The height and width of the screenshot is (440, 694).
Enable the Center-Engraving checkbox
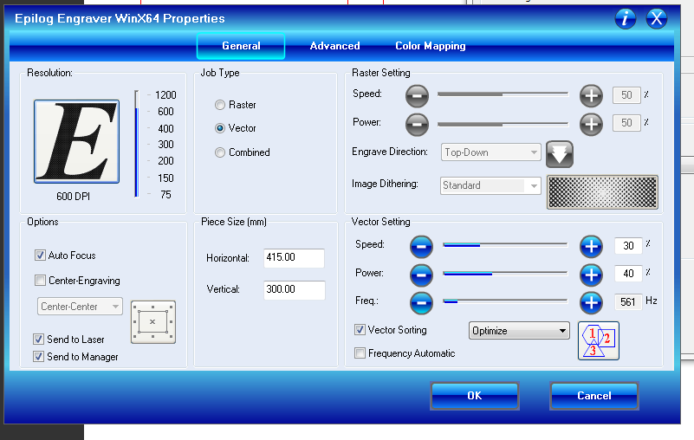40,281
